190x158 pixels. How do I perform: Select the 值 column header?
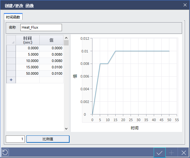(51, 40)
